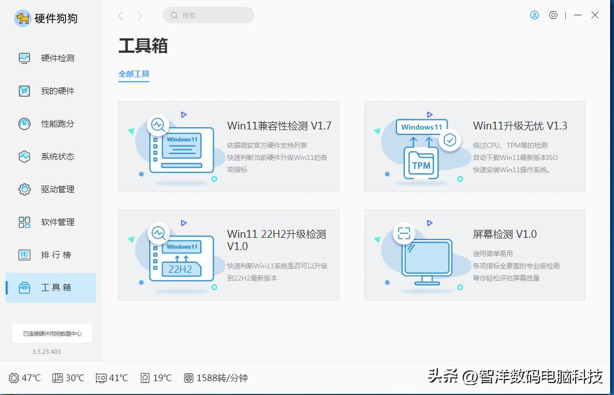Click the 系统状态 hexagon icon

(x=23, y=156)
